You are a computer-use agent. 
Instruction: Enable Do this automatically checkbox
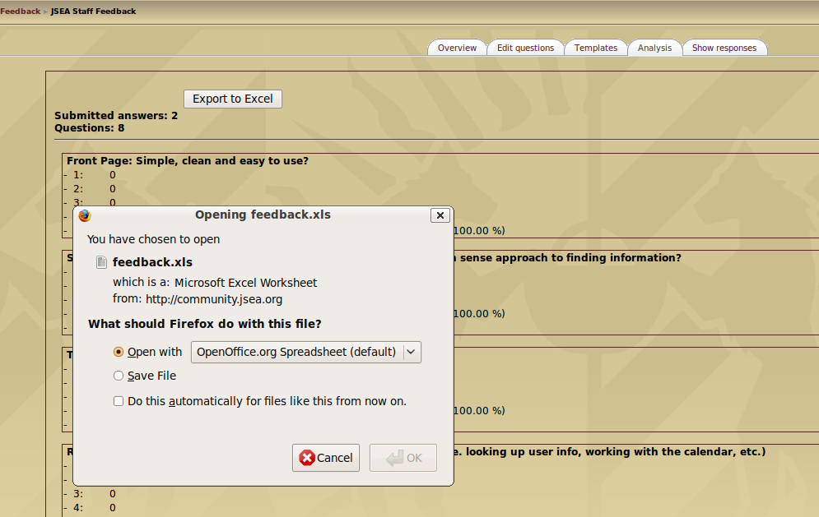tap(119, 401)
